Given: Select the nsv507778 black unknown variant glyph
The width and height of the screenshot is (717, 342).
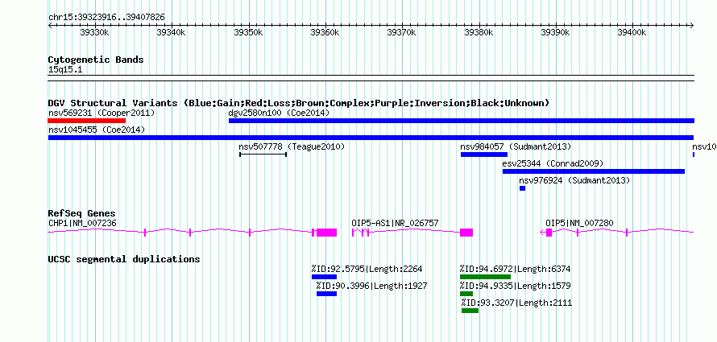Looking at the screenshot, I should click(263, 155).
